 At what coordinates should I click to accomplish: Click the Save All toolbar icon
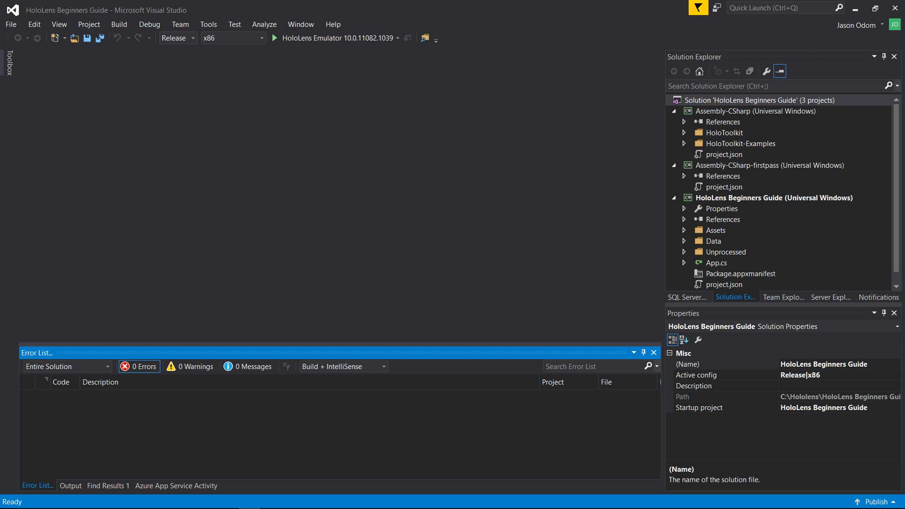[x=99, y=38]
